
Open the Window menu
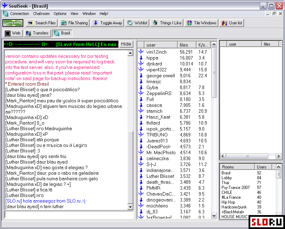tap(89, 14)
